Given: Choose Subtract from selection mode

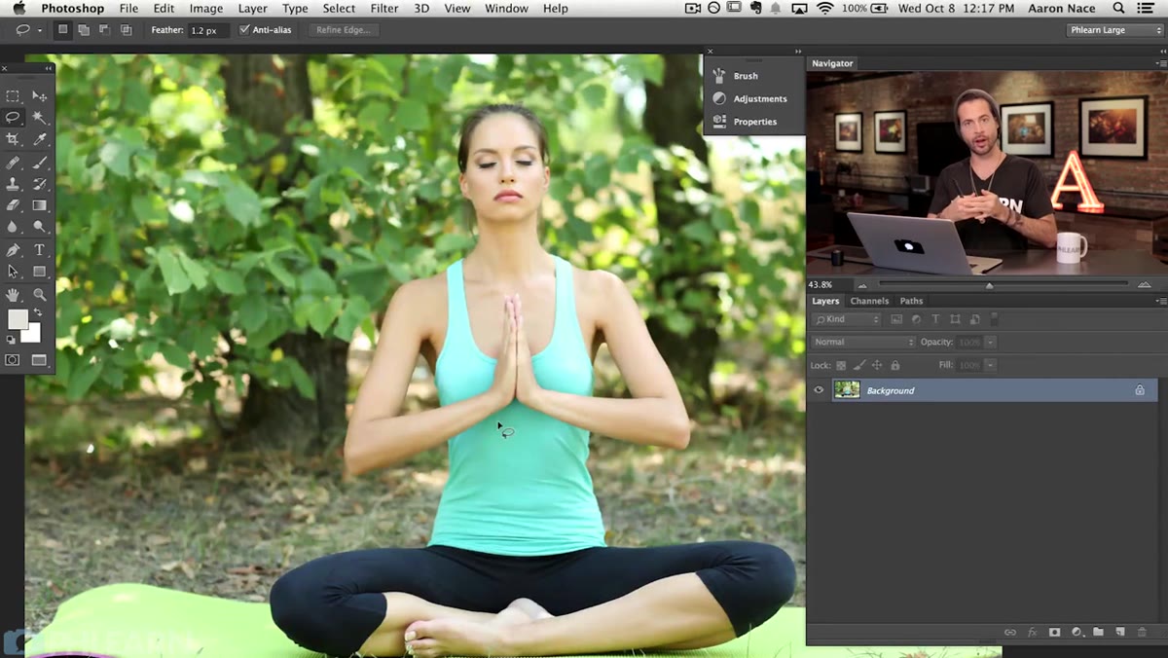Looking at the screenshot, I should (104, 30).
